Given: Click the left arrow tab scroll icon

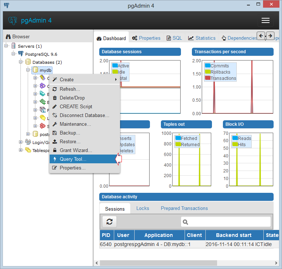Looking at the screenshot, I should 261,36.
